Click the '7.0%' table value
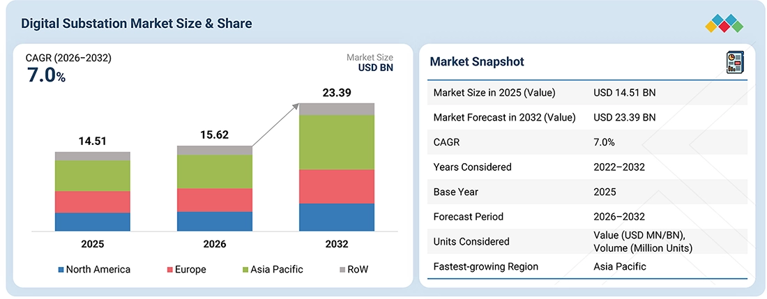 (x=604, y=142)
